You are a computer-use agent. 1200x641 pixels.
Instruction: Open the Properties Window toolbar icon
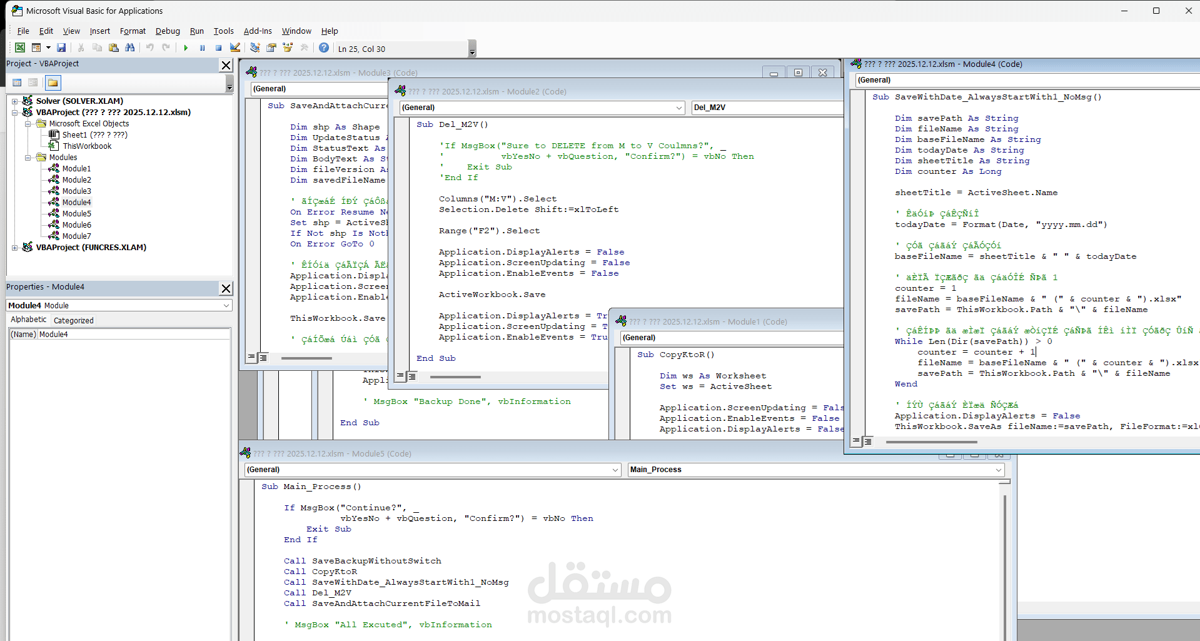(271, 48)
